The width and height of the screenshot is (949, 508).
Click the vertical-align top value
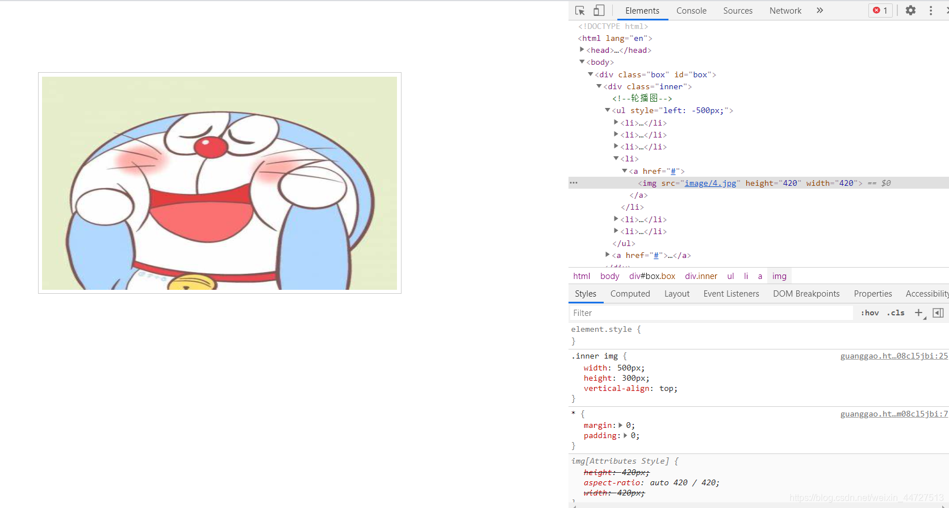click(x=666, y=389)
